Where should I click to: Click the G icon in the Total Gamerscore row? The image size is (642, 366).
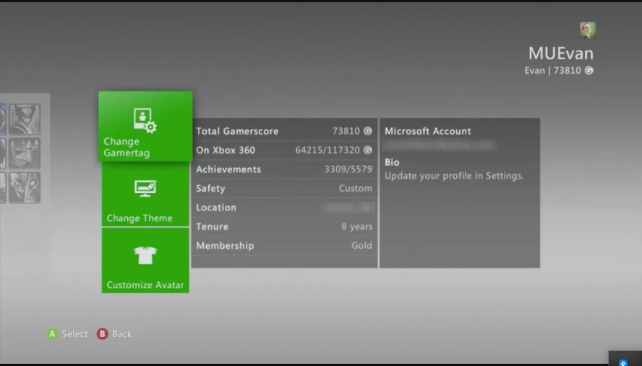pos(368,131)
